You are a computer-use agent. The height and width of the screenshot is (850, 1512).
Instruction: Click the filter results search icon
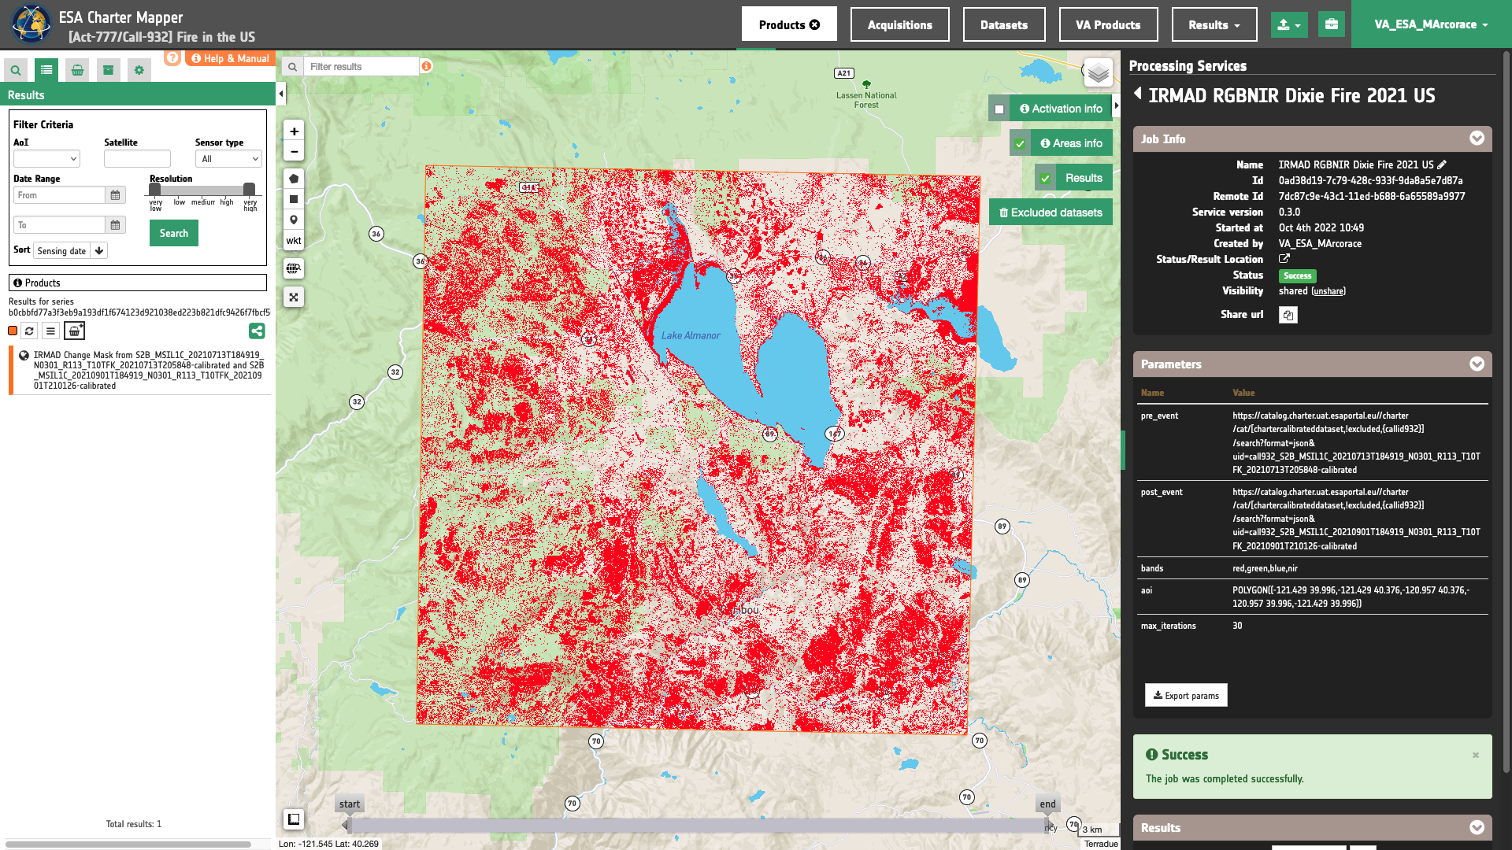(x=292, y=67)
